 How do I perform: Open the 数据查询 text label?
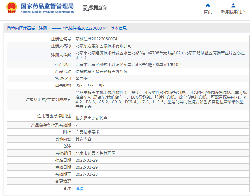click(98, 8)
